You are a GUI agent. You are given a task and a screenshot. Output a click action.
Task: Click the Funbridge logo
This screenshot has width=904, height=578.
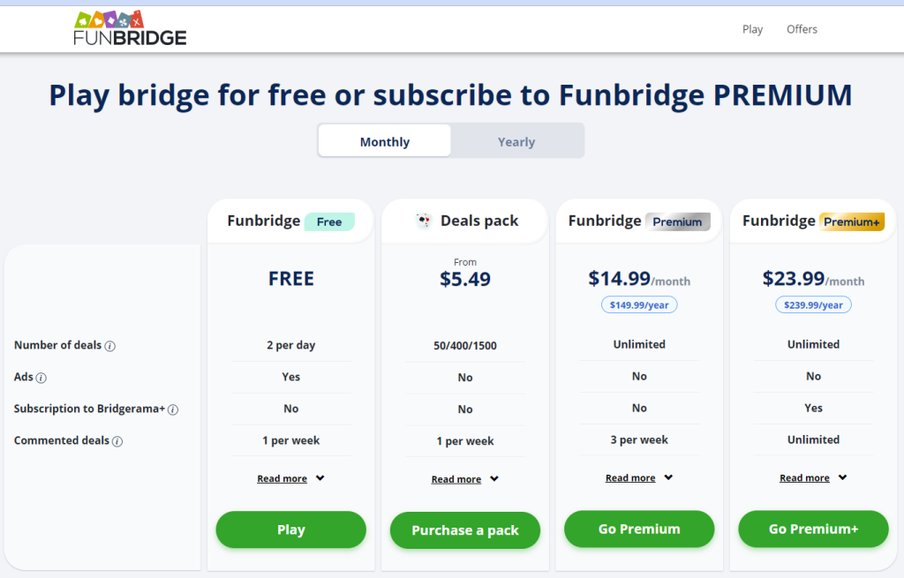[131, 28]
